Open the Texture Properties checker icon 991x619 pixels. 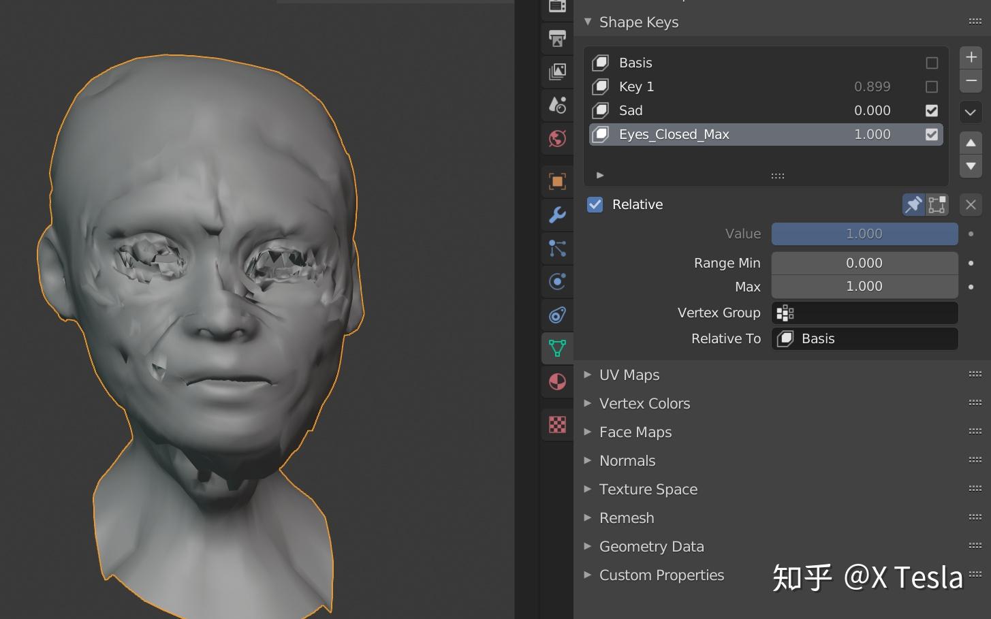coord(557,424)
